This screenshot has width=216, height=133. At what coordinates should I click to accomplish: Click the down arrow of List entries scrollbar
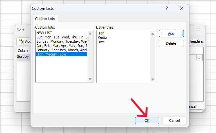tap(152, 79)
